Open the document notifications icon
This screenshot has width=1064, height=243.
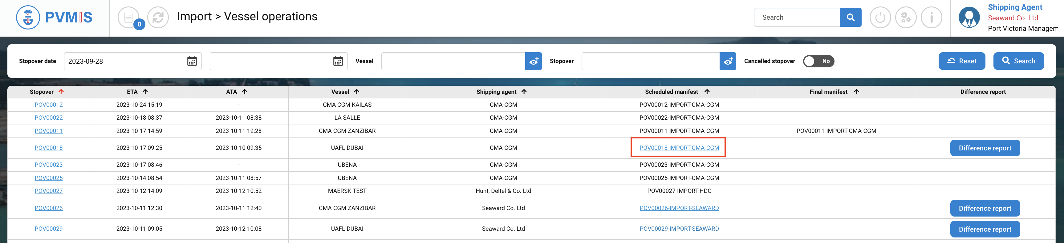click(128, 17)
